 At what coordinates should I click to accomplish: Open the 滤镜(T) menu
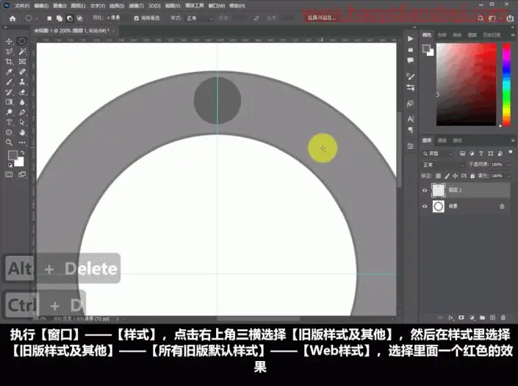(x=136, y=6)
